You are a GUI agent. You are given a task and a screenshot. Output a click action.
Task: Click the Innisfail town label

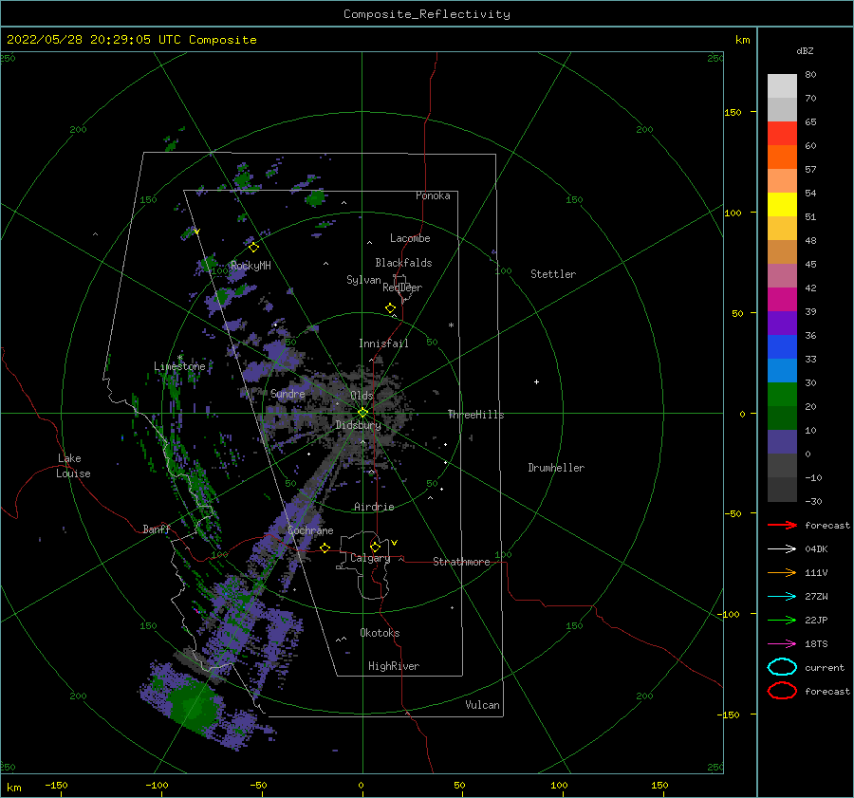point(383,343)
